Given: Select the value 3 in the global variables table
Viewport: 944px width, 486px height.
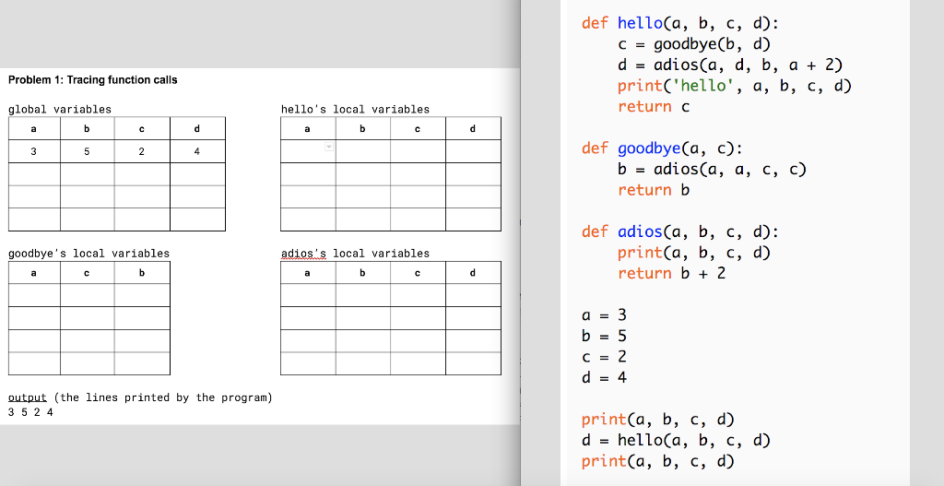Looking at the screenshot, I should point(34,152).
